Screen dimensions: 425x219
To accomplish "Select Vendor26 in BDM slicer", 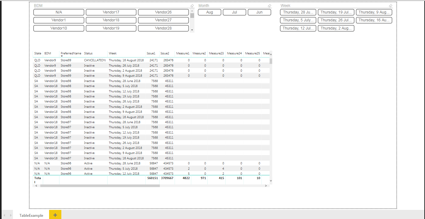I will [163, 12].
